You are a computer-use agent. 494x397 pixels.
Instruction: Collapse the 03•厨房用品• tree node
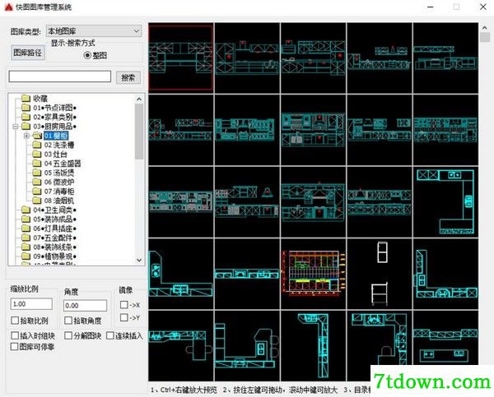(16, 127)
